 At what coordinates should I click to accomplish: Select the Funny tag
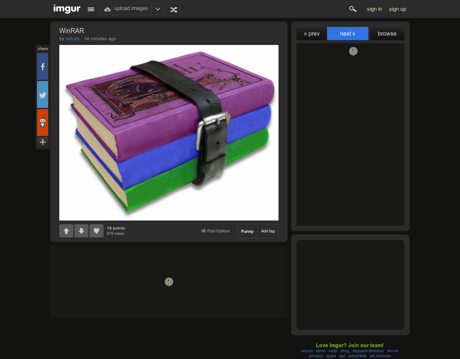click(x=247, y=231)
